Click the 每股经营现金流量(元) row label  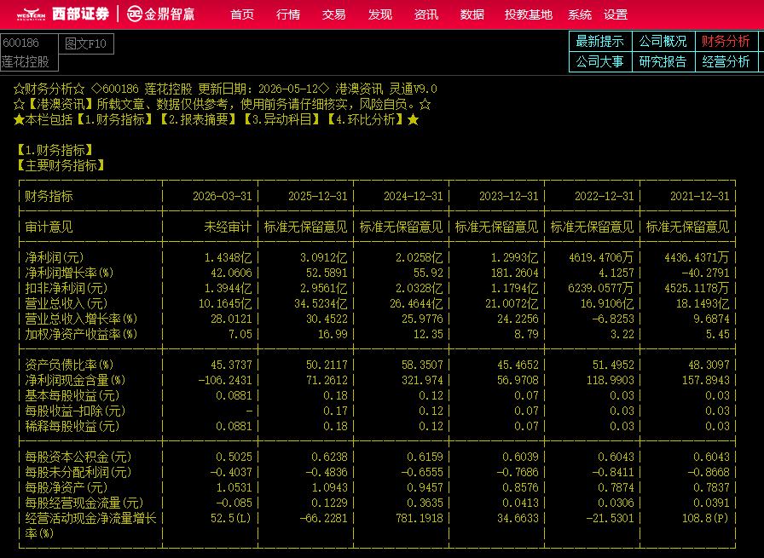84,503
